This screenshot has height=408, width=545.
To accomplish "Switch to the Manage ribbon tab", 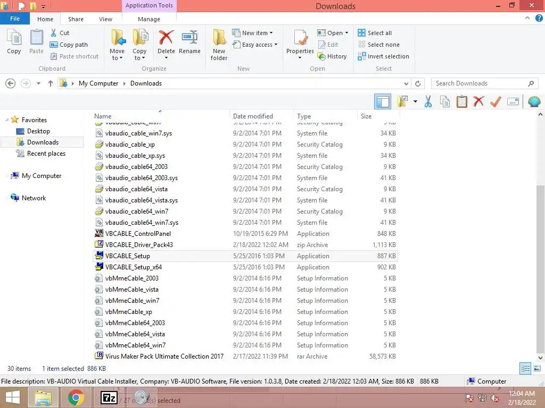I will pos(149,19).
